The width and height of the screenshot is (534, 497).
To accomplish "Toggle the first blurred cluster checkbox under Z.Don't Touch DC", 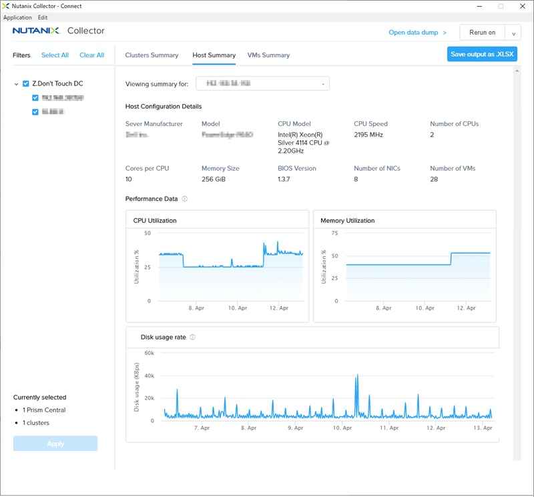I will point(35,97).
